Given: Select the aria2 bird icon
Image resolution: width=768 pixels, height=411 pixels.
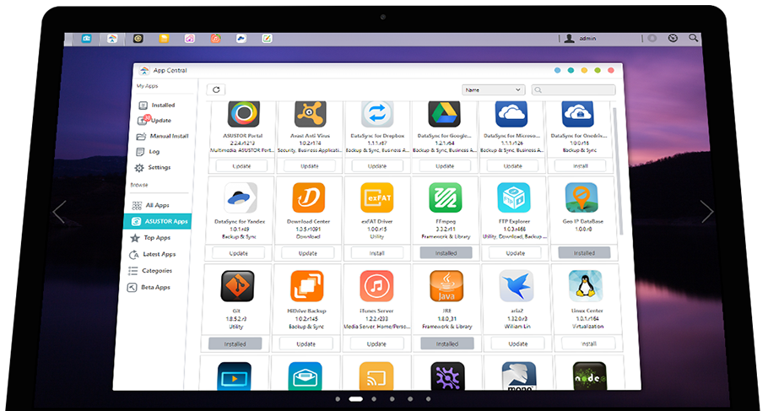Looking at the screenshot, I should coord(517,286).
